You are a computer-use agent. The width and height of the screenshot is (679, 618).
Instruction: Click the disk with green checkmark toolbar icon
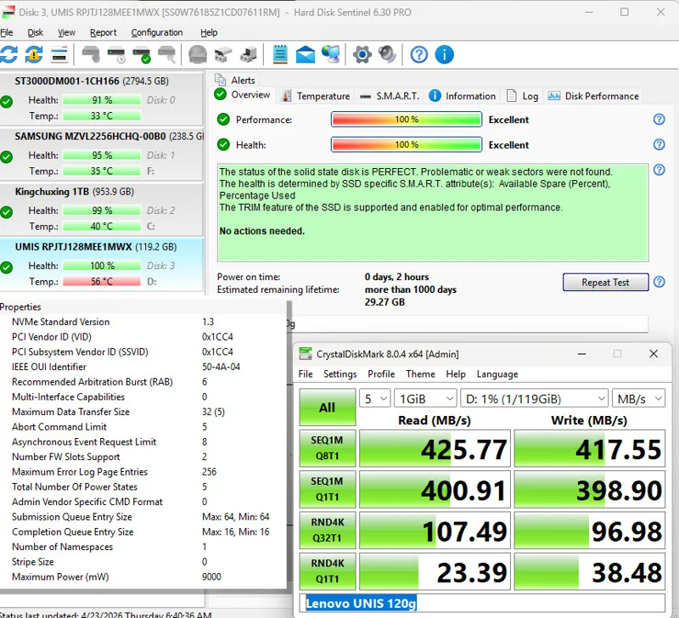coord(142,54)
